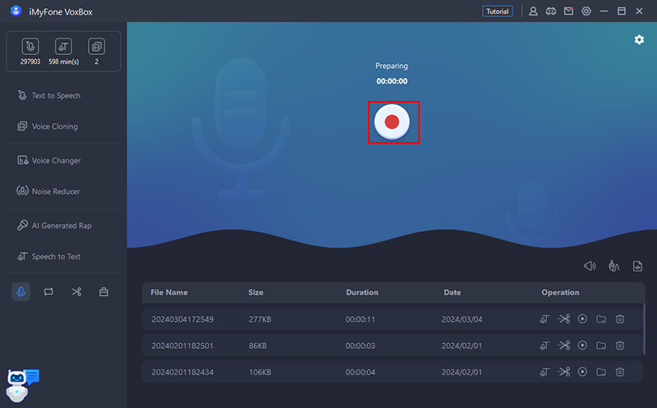This screenshot has width=657, height=408.
Task: Click the 00:00:04 duration cell
Action: pos(360,372)
